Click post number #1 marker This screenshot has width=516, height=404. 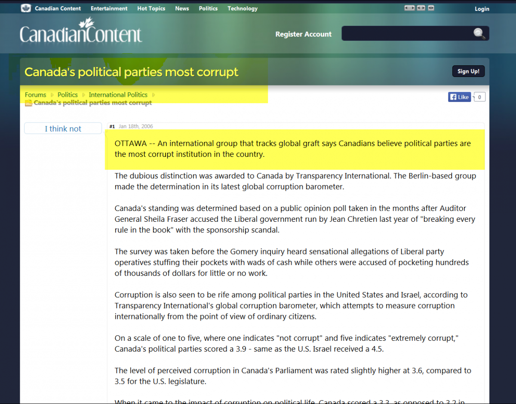tap(112, 126)
